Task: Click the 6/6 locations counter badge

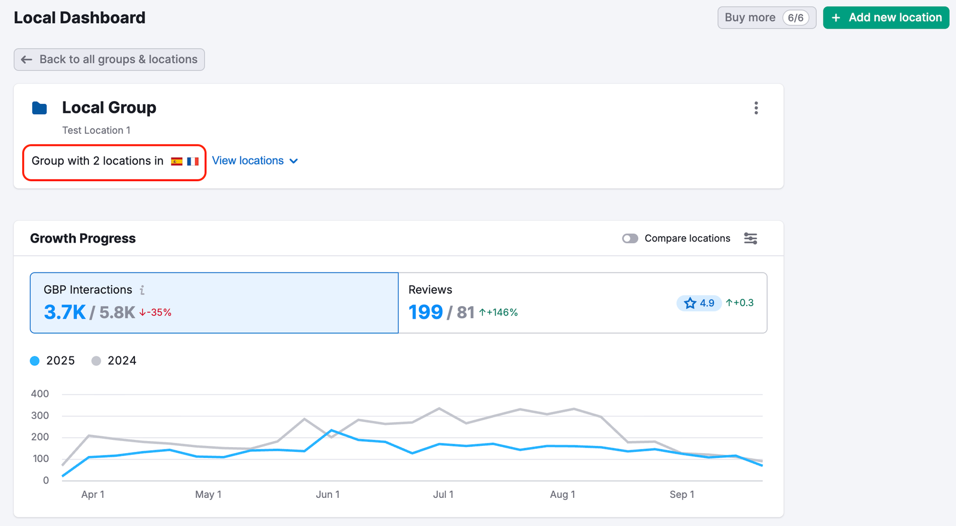Action: pyautogui.click(x=795, y=18)
